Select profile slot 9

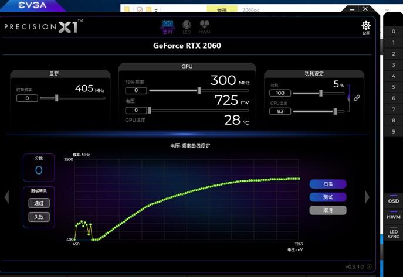click(393, 131)
